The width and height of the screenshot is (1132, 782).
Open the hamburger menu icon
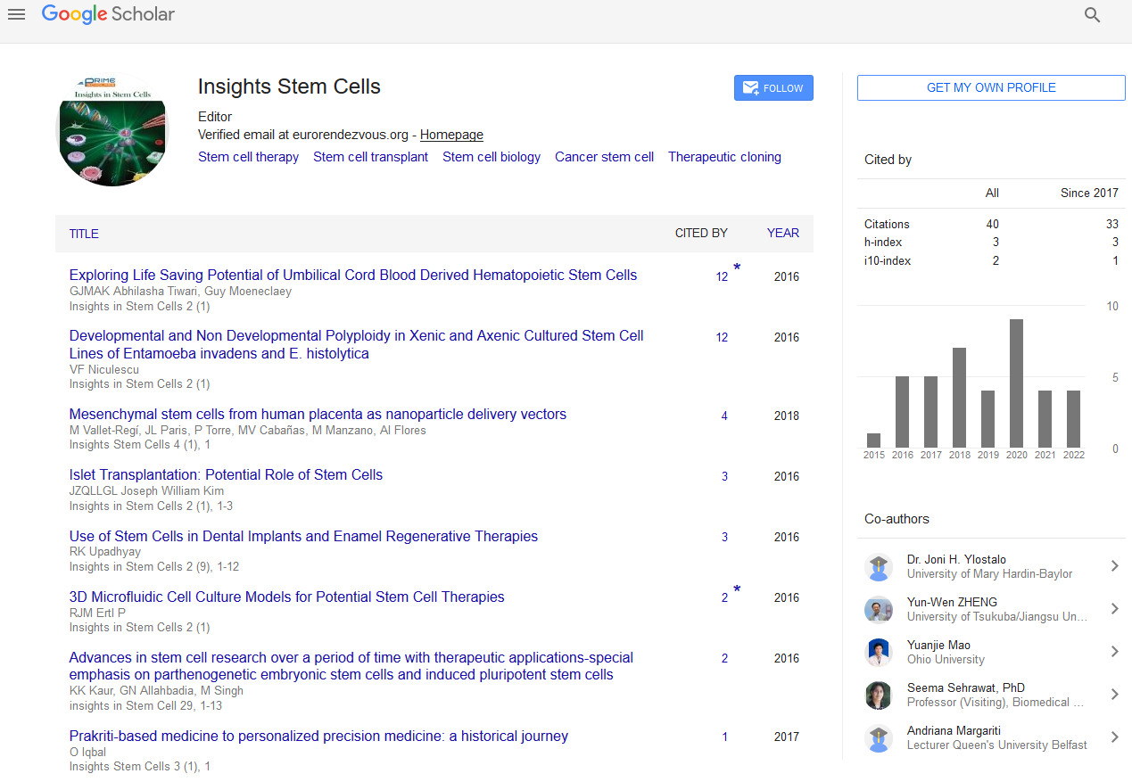16,14
